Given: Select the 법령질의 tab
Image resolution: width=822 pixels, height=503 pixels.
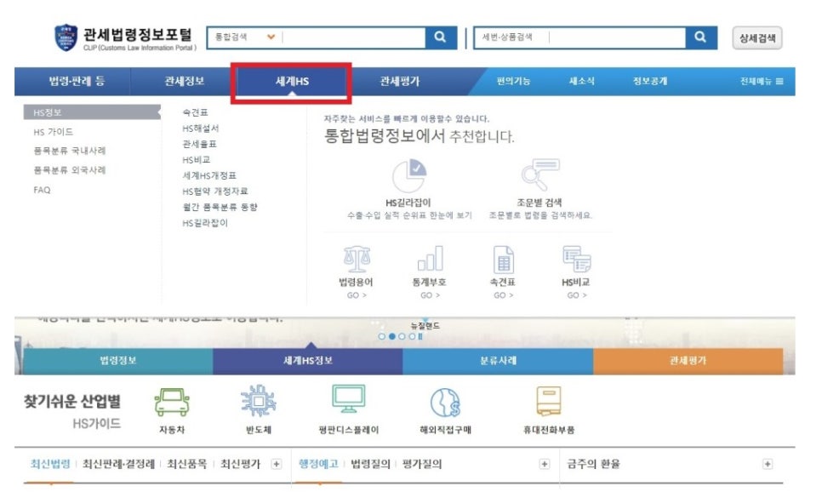Looking at the screenshot, I should point(371,464).
